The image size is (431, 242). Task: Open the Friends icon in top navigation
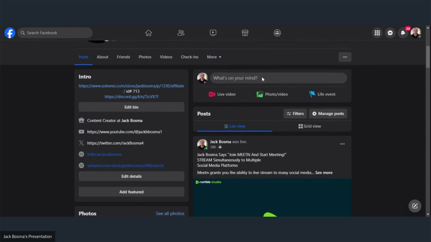tap(181, 33)
